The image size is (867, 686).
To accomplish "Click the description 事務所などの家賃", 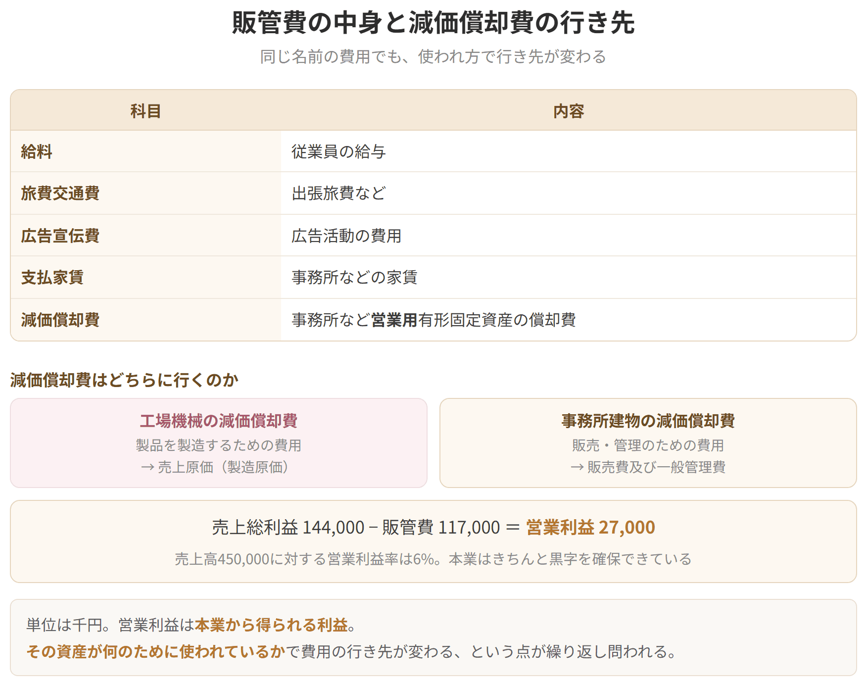I will (x=354, y=277).
